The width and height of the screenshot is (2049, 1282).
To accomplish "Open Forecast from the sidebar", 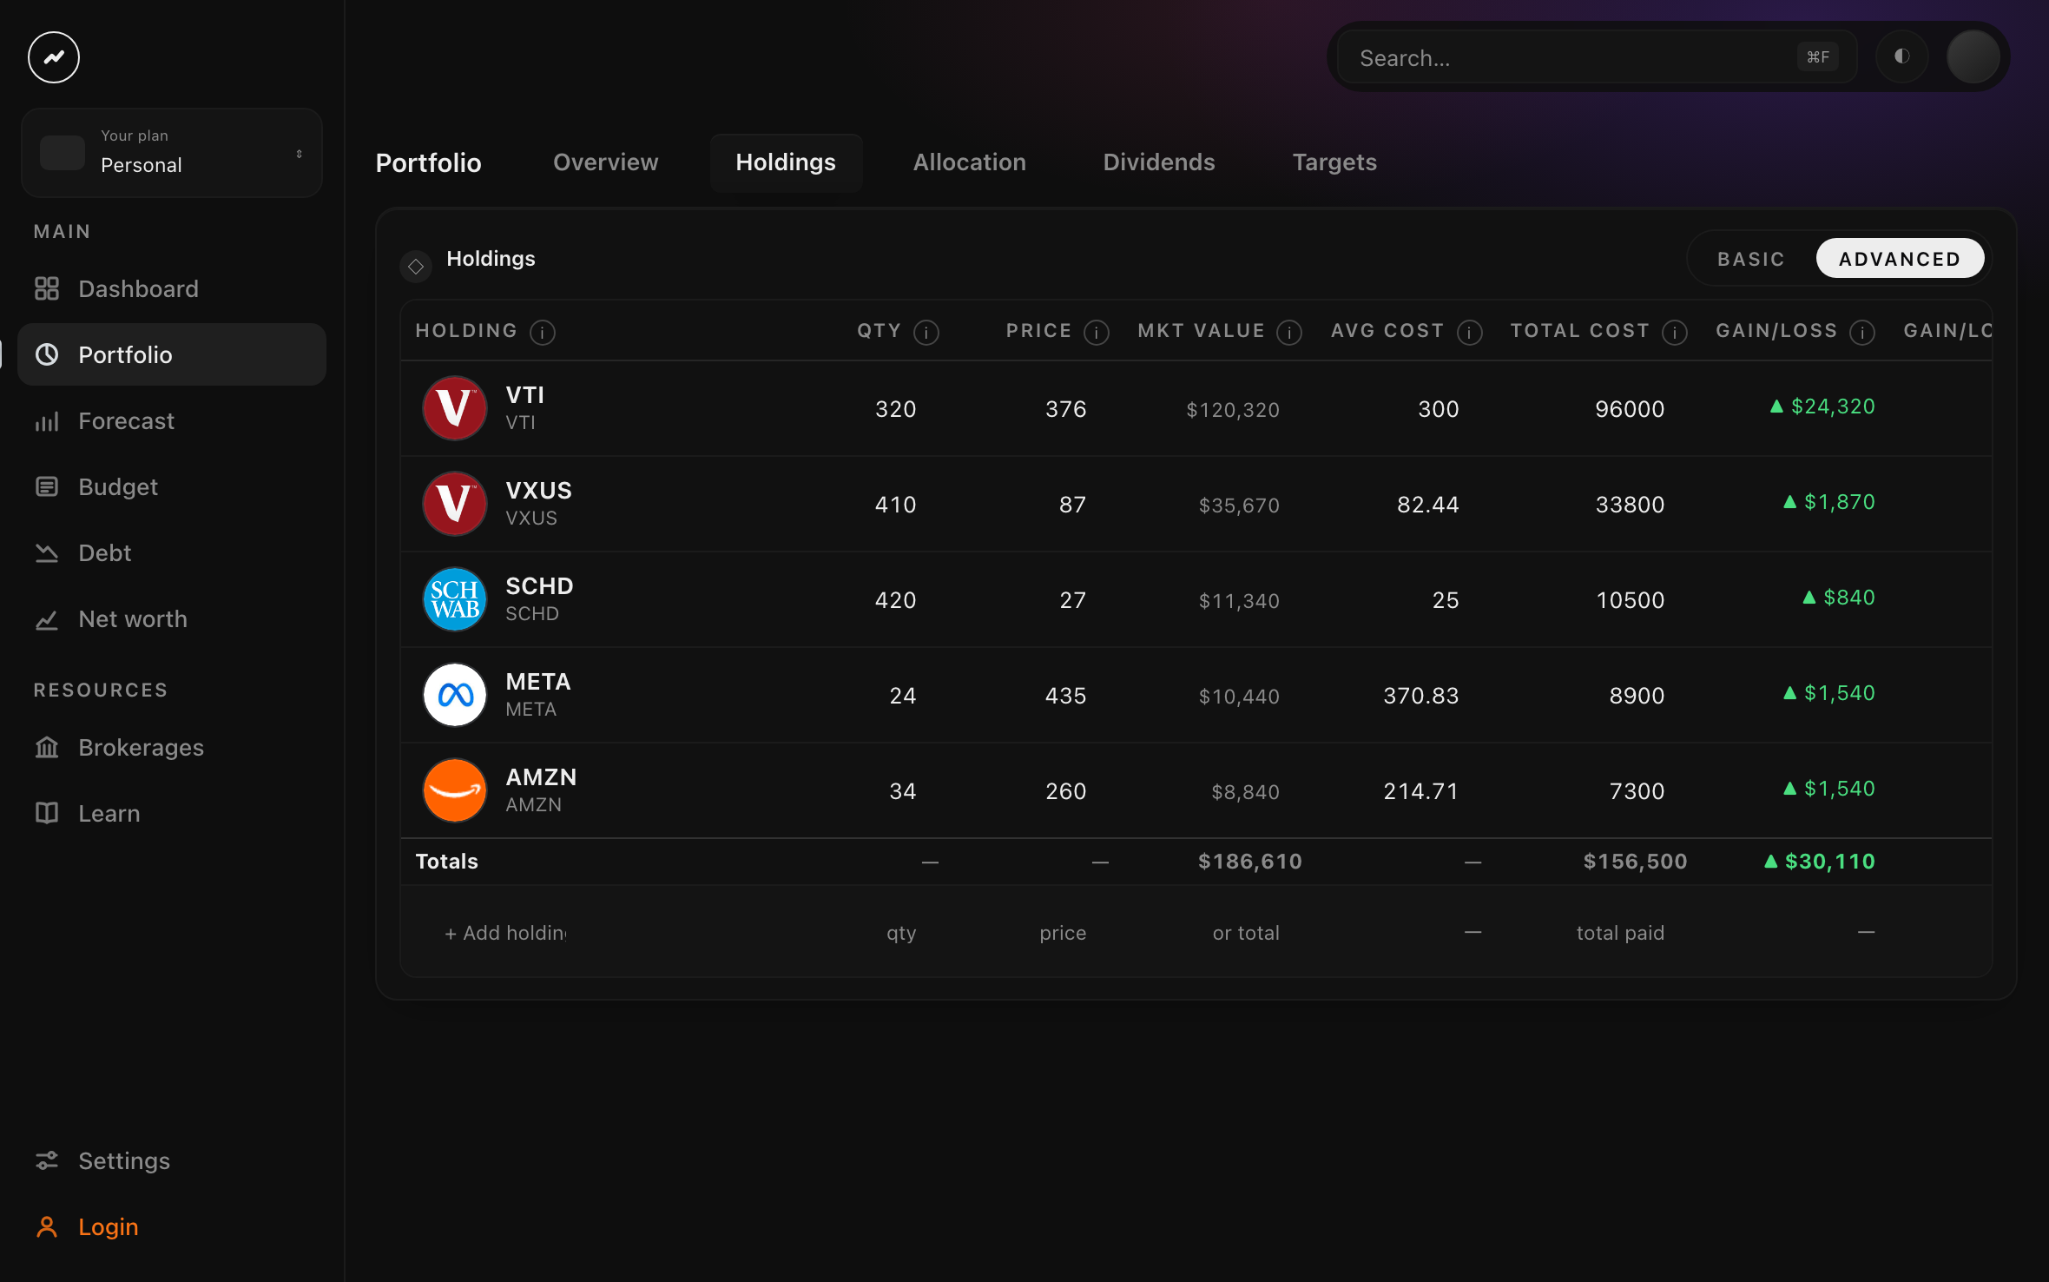I will 172,420.
